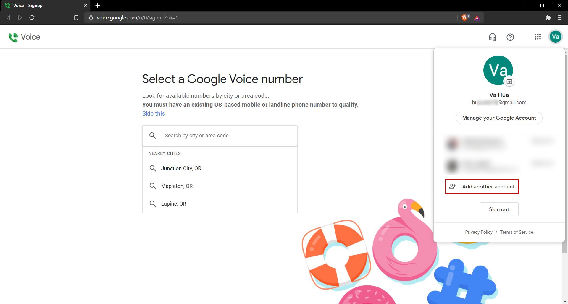Click Add another account
The width and height of the screenshot is (568, 304).
482,187
